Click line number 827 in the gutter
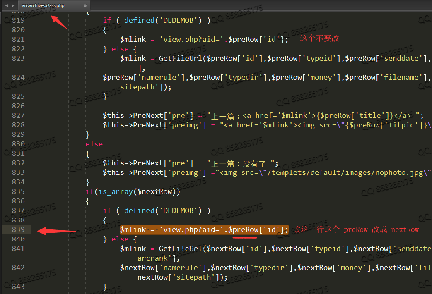This screenshot has width=432, height=294. (18, 115)
